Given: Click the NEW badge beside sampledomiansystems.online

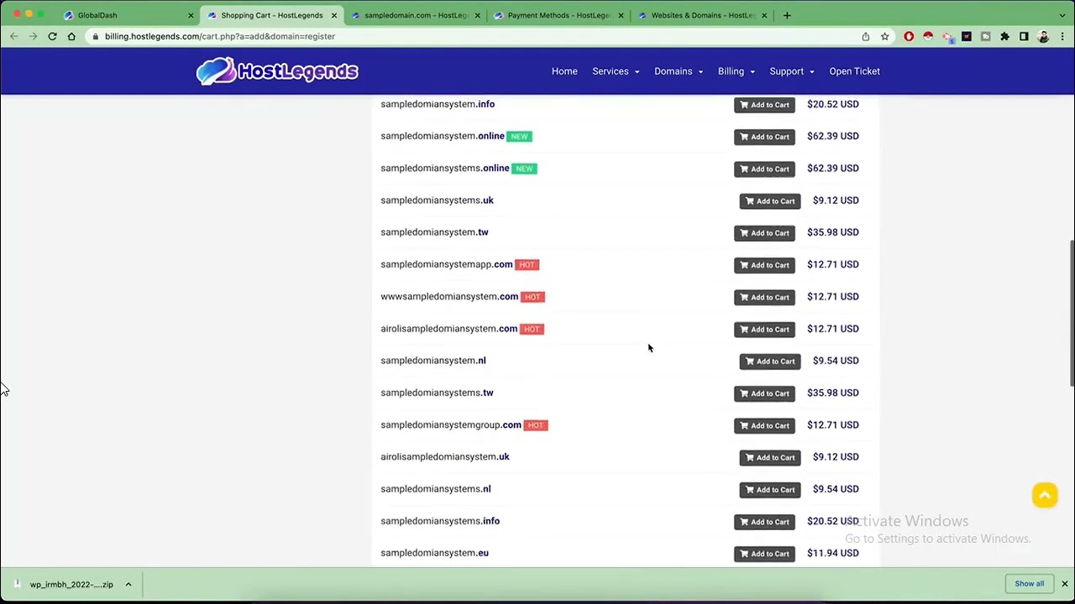Looking at the screenshot, I should (x=525, y=169).
